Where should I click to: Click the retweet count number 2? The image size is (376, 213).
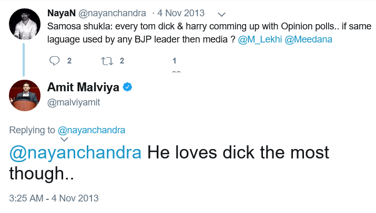coord(122,61)
